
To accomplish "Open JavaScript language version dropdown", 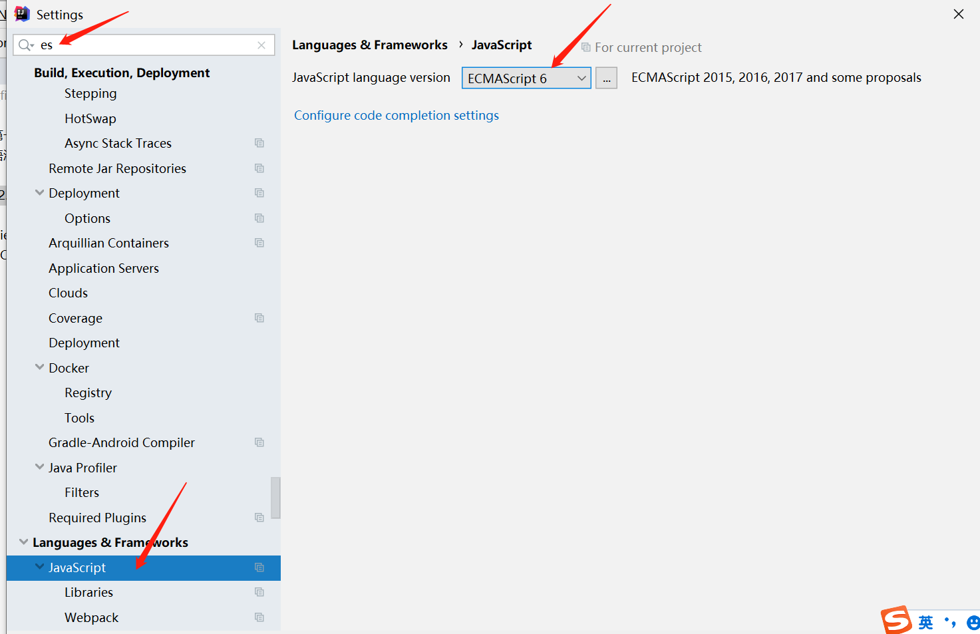I will [x=526, y=78].
